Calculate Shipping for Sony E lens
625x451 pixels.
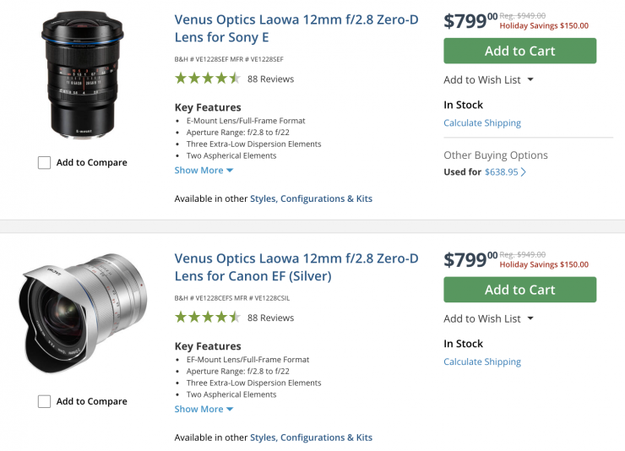click(482, 123)
